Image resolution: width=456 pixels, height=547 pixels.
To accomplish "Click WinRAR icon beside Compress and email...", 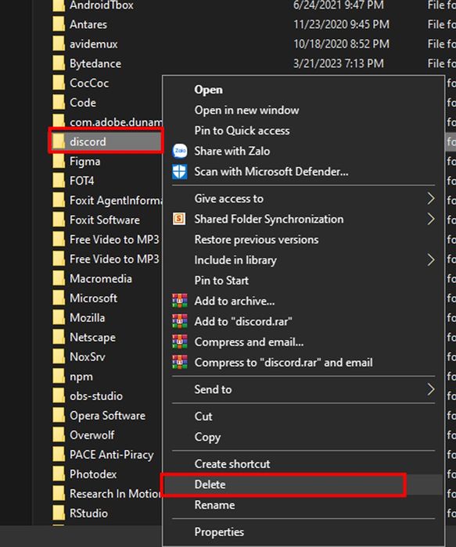I will 180,342.
